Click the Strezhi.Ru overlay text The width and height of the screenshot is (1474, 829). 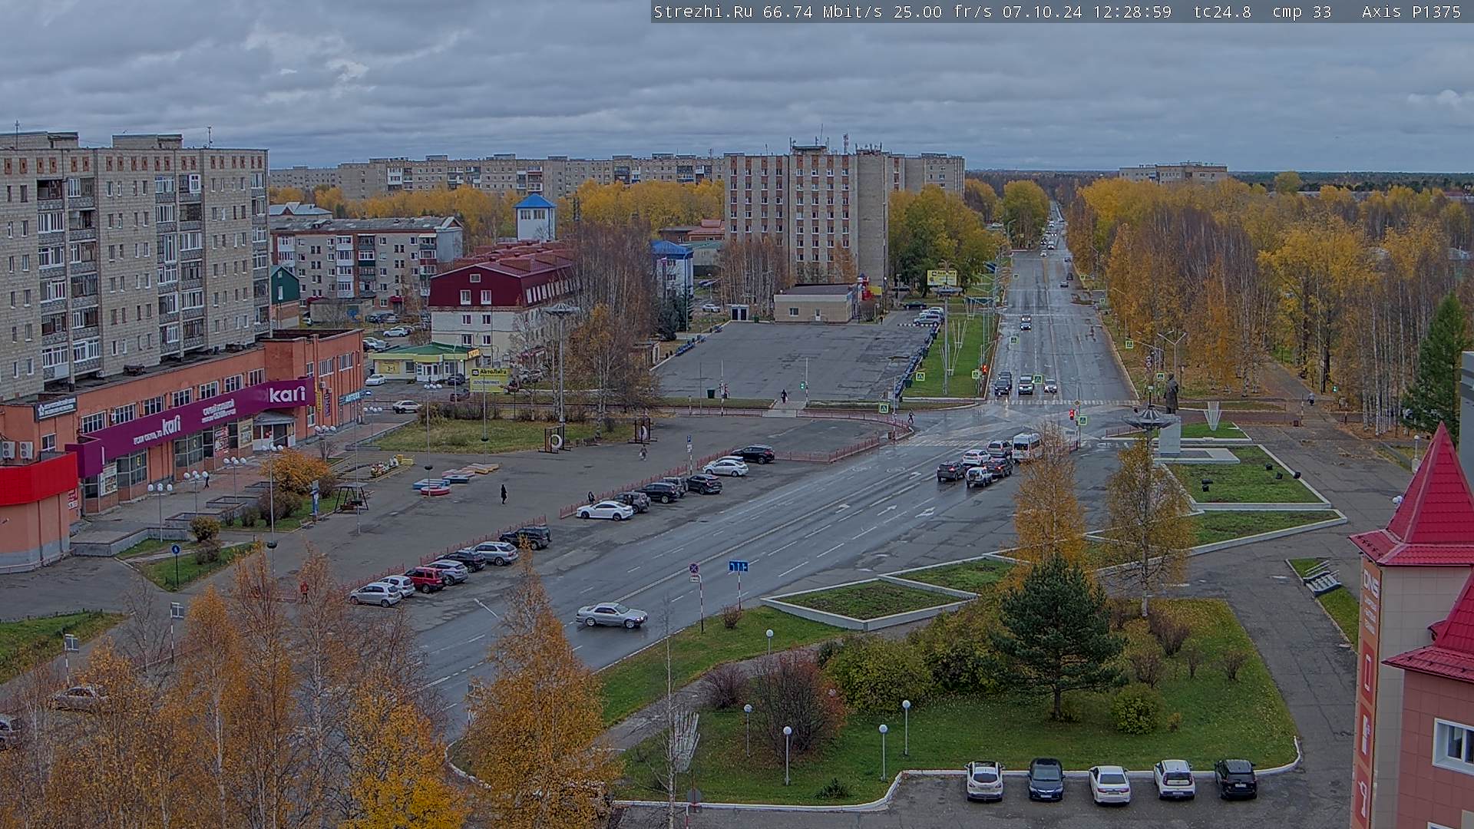tap(702, 12)
